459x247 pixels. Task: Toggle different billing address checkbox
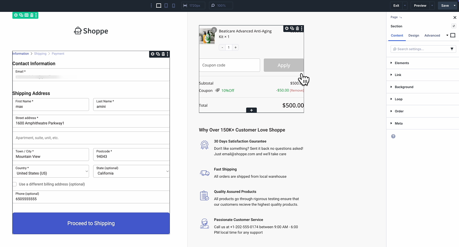coord(15,184)
